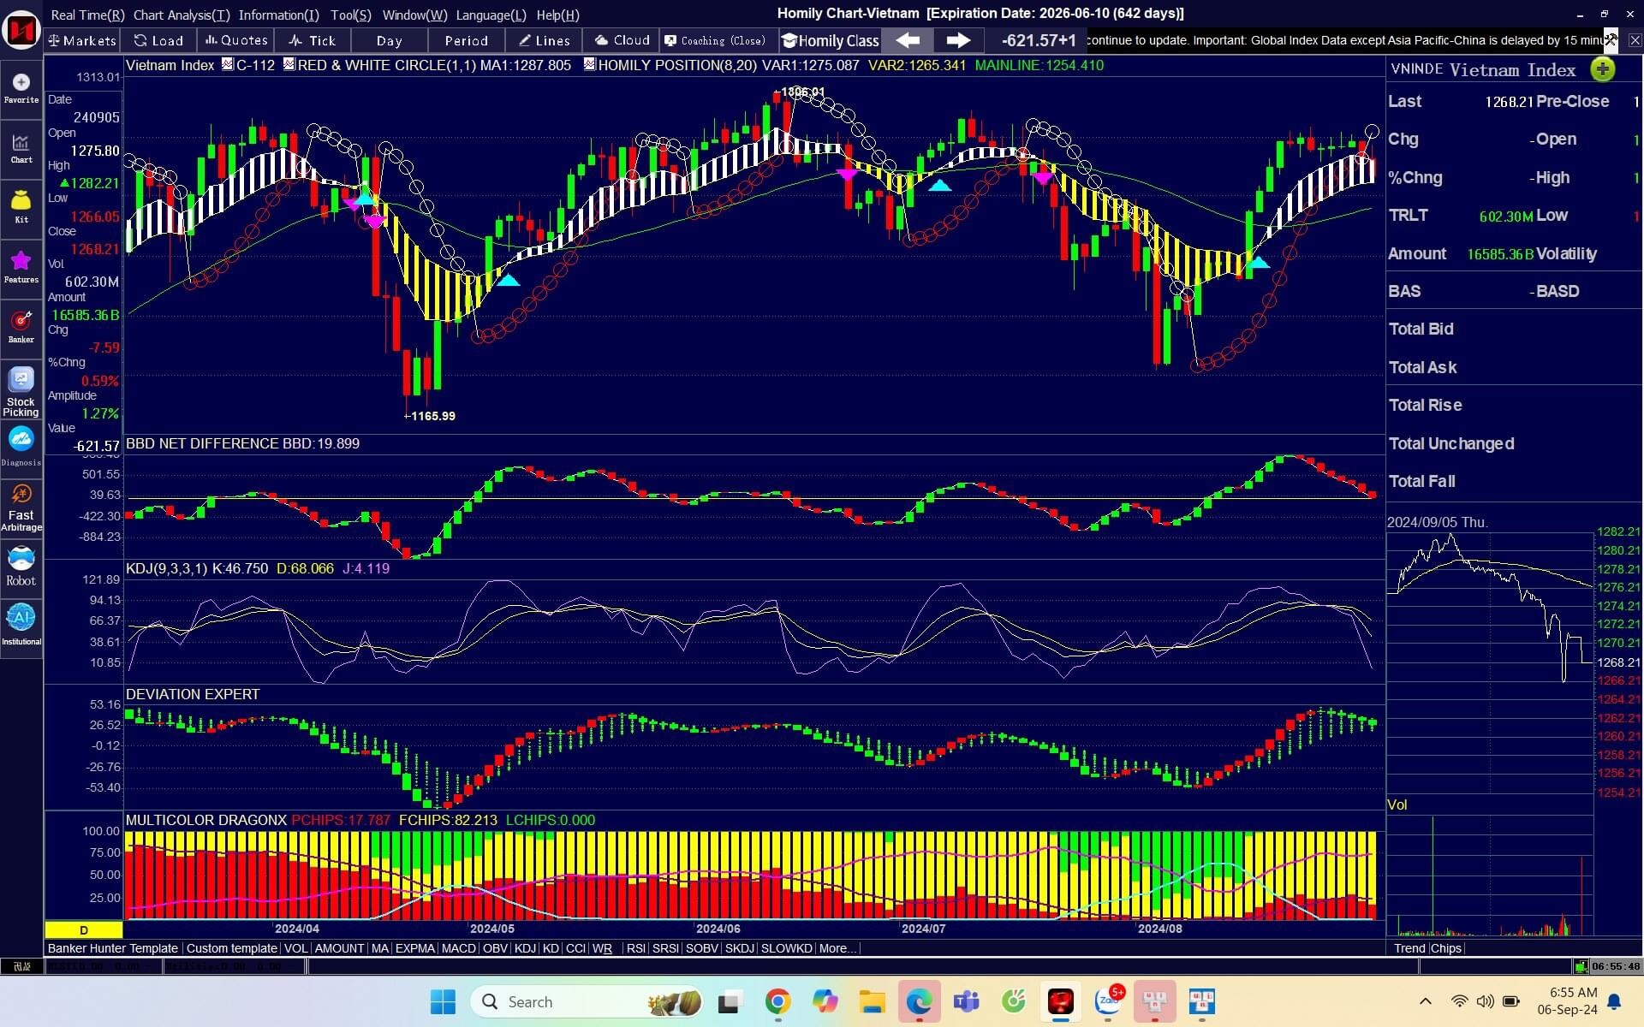Switch to Tick chart view

pos(313,40)
